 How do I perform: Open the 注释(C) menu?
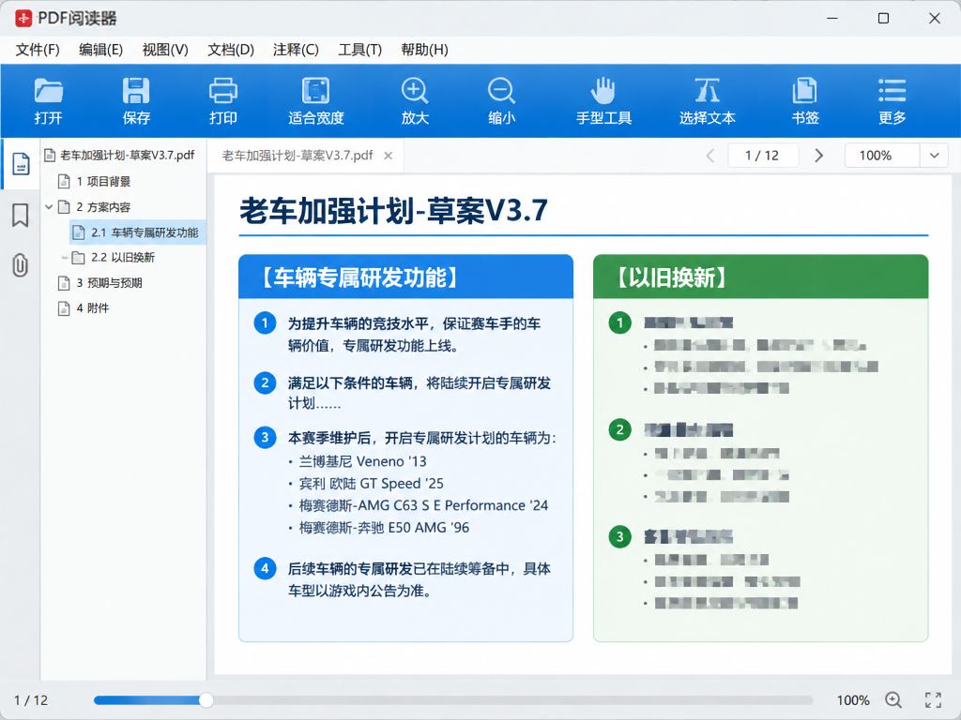pyautogui.click(x=296, y=50)
